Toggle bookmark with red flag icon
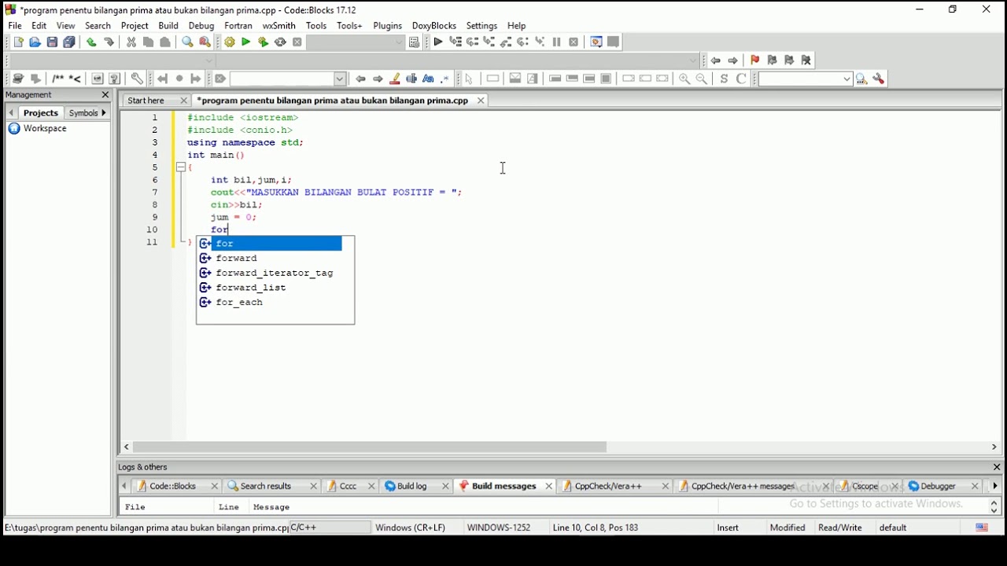The width and height of the screenshot is (1007, 566). 755,61
